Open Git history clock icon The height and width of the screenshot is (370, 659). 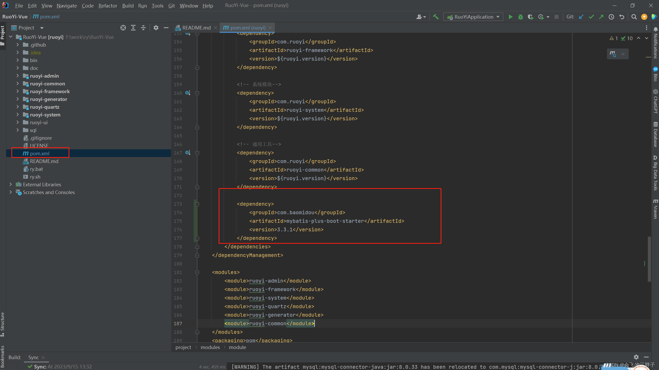coord(611,17)
